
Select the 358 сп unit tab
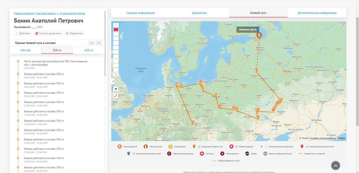57,50
